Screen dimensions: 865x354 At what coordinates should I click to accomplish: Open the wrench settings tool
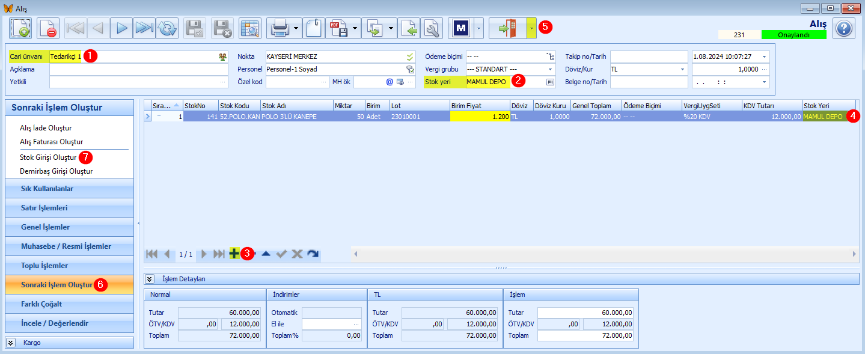[432, 28]
